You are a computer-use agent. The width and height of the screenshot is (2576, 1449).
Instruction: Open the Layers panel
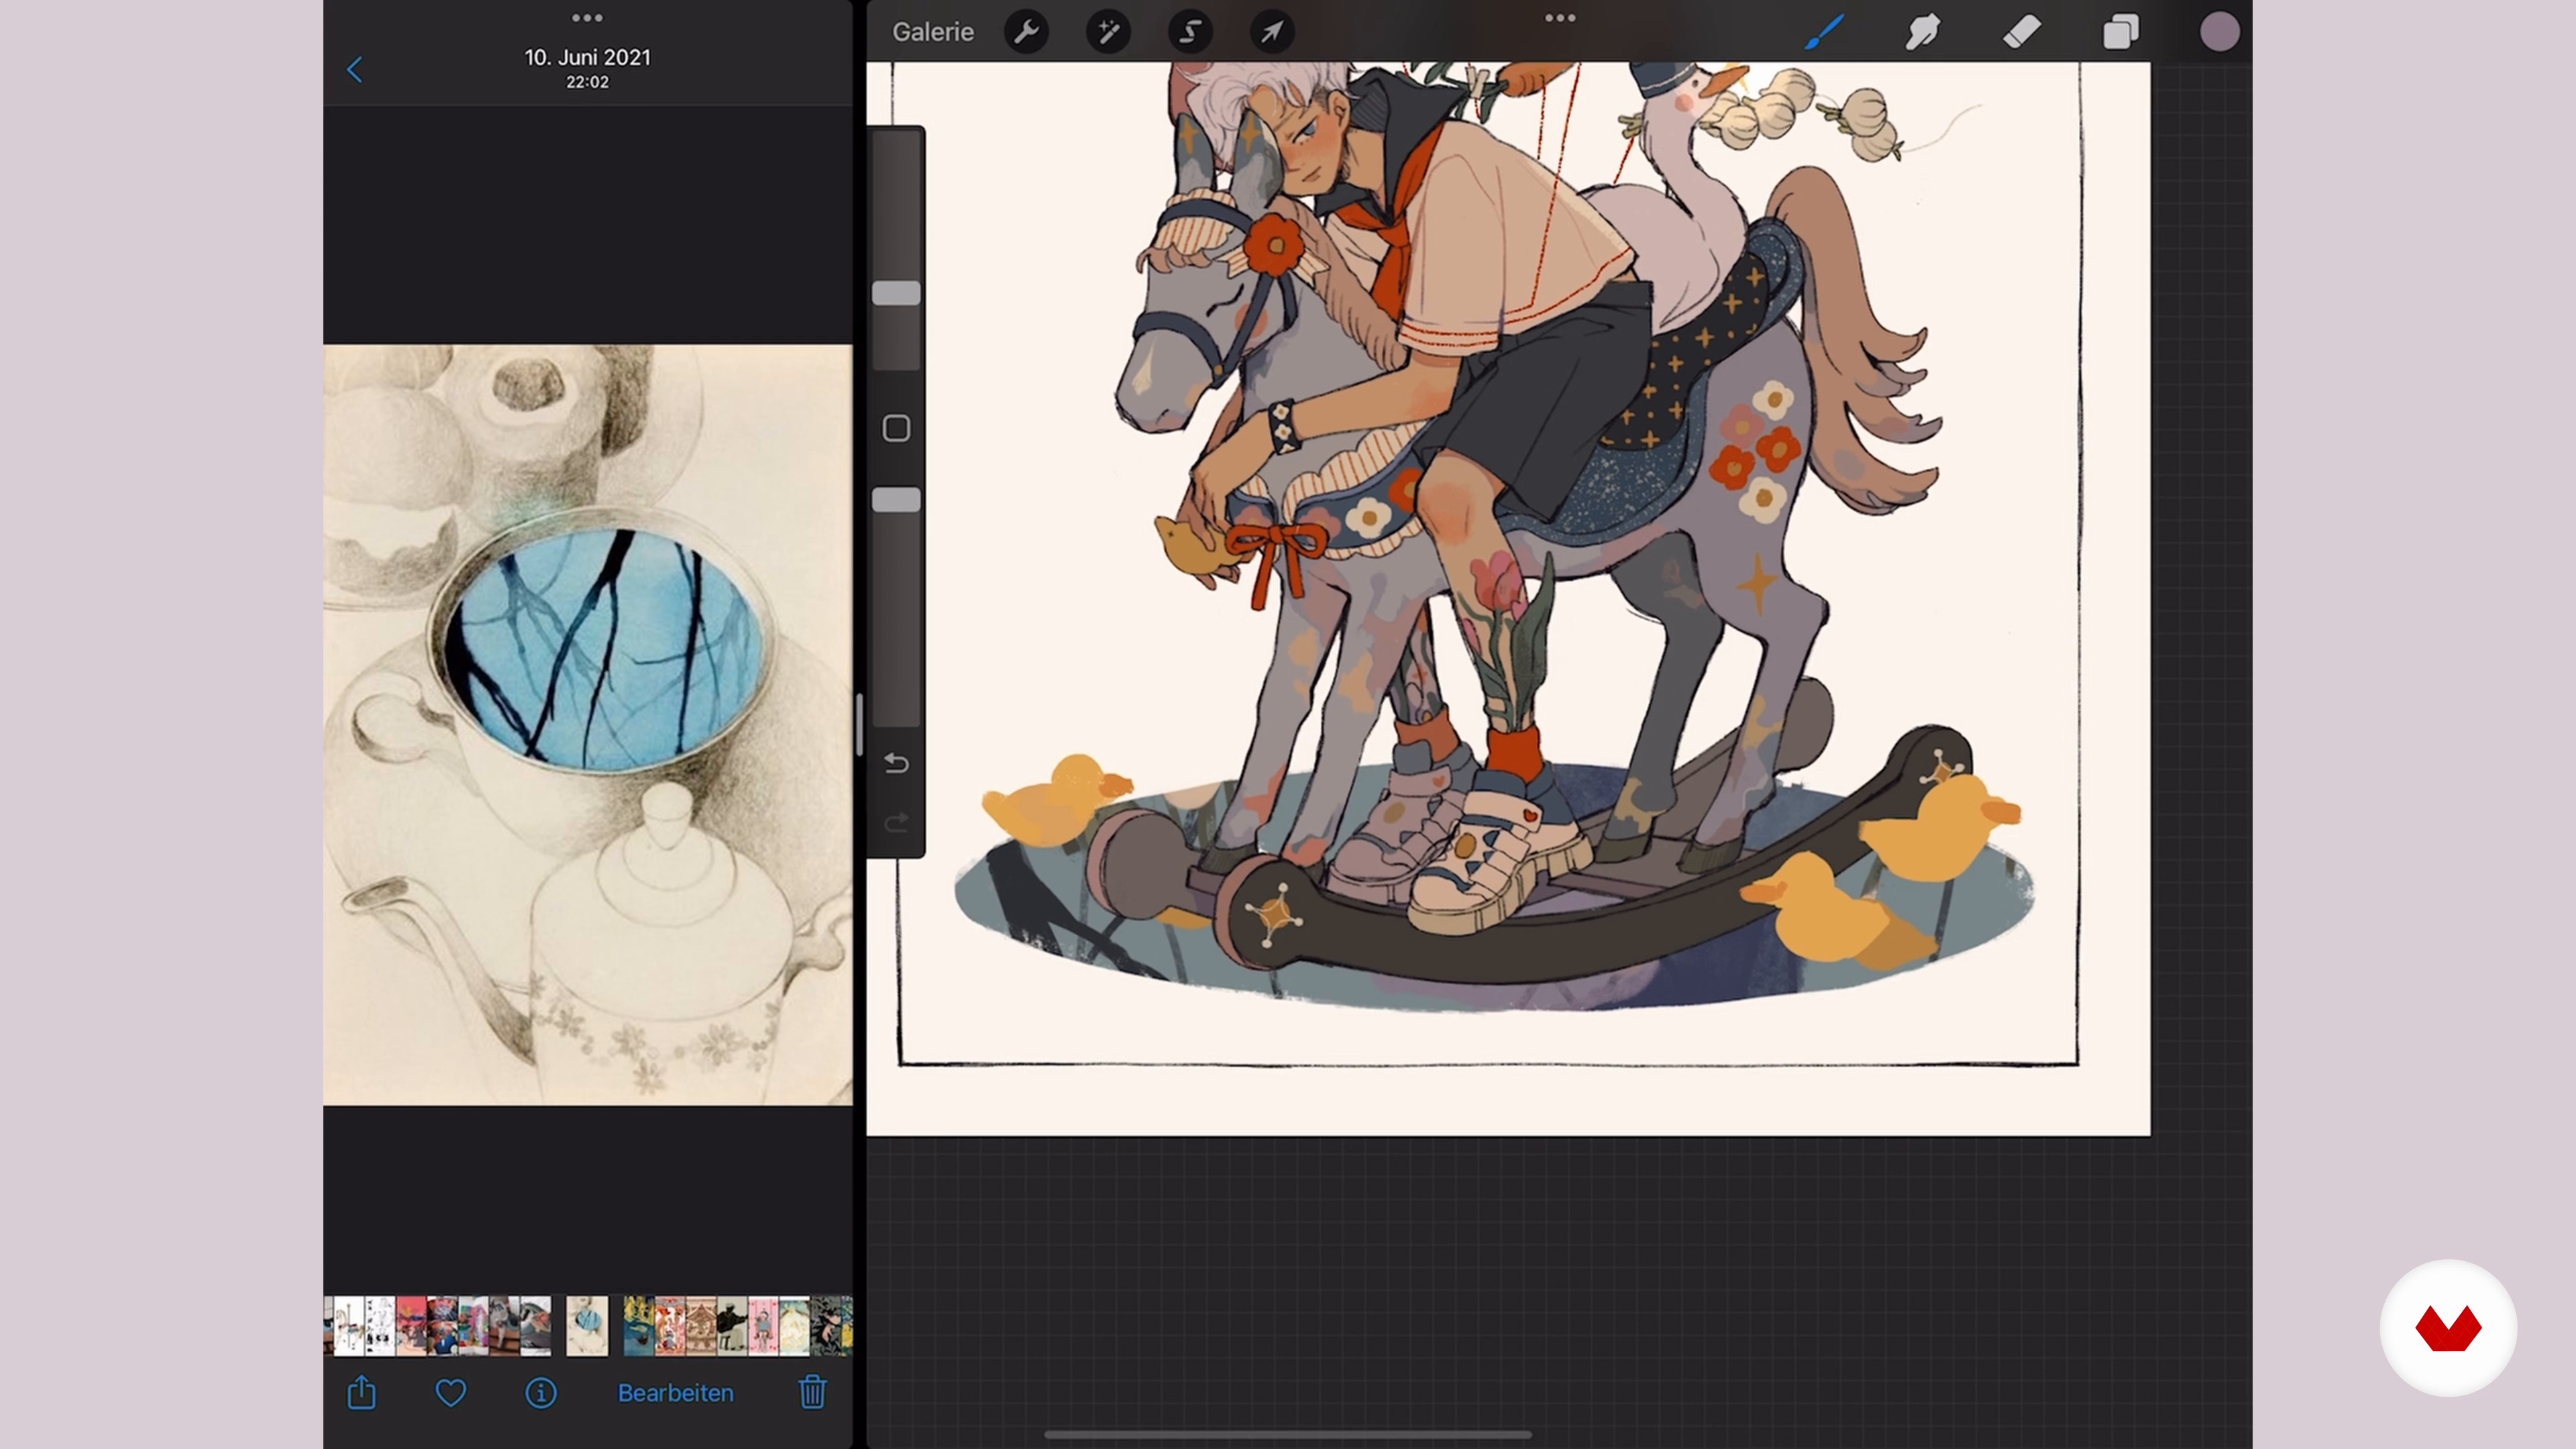pos(2120,32)
